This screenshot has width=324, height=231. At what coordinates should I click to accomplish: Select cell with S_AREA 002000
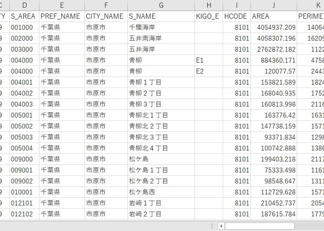[x=24, y=38]
